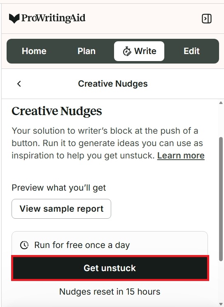The image size is (224, 307).
Task: Open the Learn more link
Action: pyautogui.click(x=181, y=156)
